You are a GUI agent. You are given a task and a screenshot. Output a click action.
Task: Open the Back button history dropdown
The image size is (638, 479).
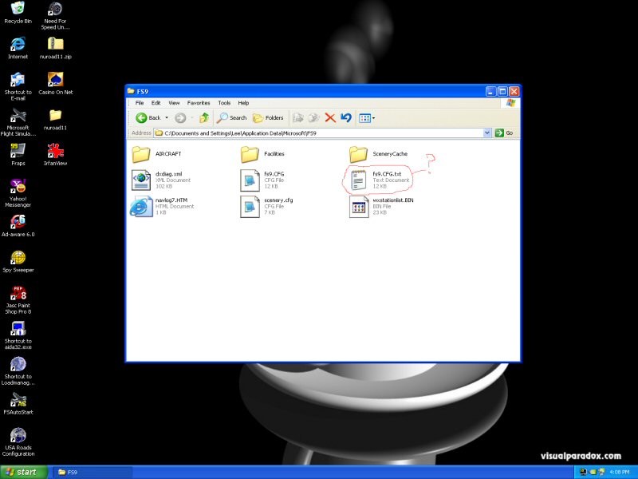pos(167,117)
